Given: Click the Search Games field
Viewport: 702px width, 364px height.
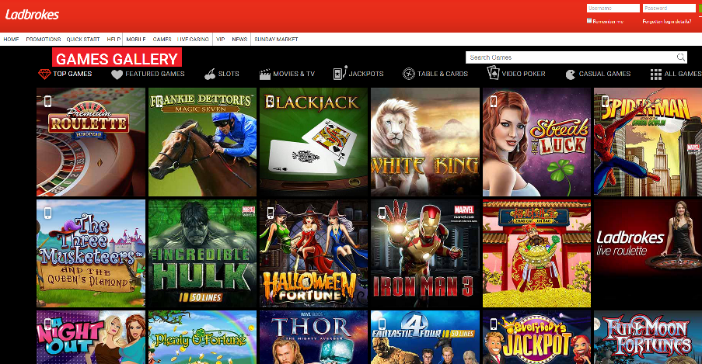Looking at the screenshot, I should coord(576,57).
